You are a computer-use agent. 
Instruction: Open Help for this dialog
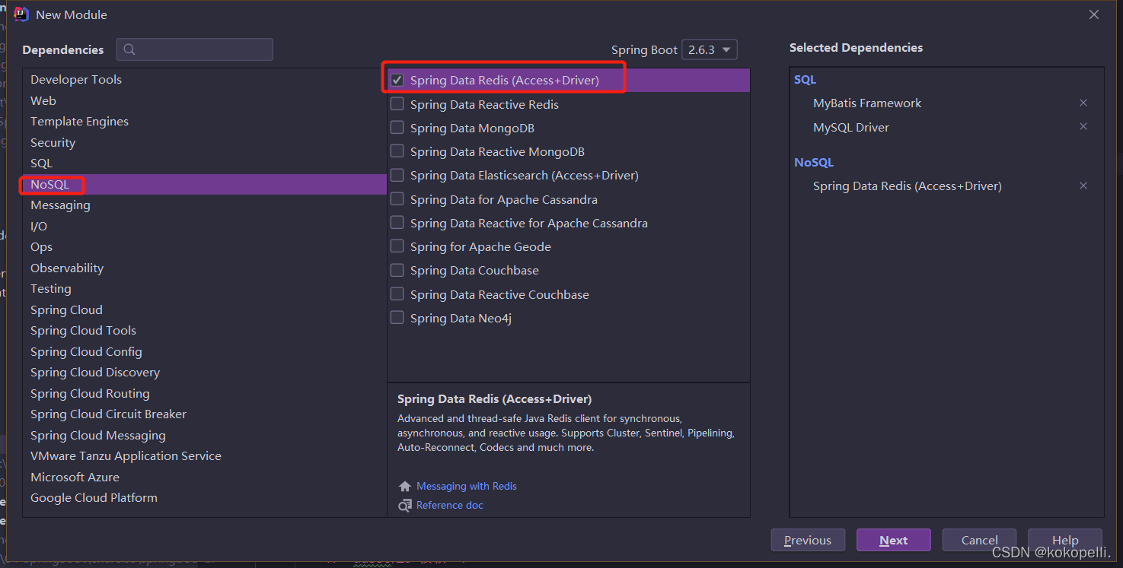point(1064,540)
